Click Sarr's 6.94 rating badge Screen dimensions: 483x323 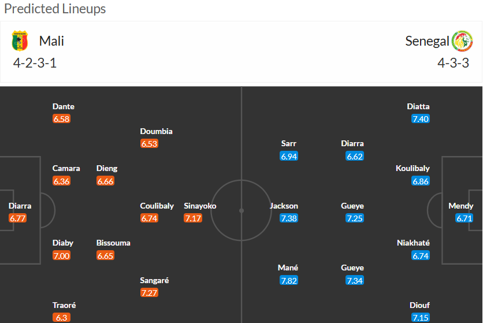pos(289,156)
